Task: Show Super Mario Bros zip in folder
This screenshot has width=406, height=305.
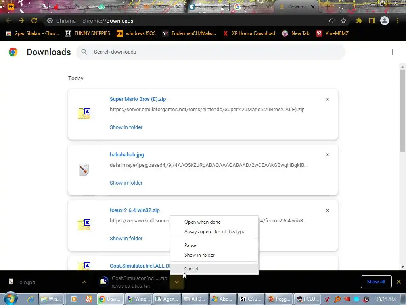Action: coord(126,127)
